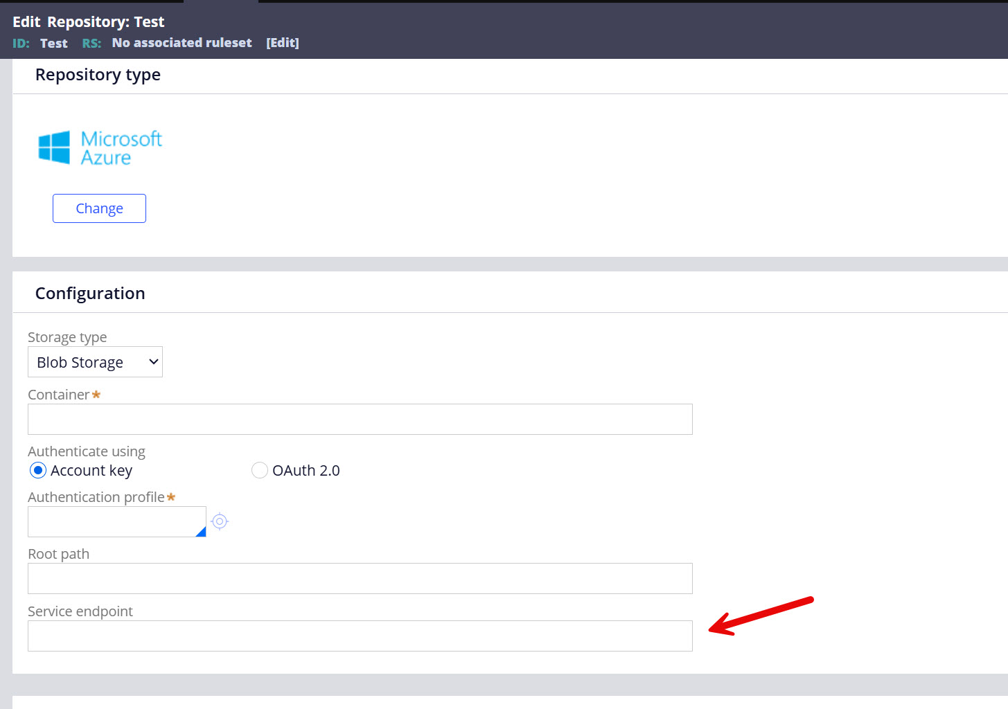
Task: Click the blue autocomplete corner in Authentication profile
Action: click(x=201, y=532)
